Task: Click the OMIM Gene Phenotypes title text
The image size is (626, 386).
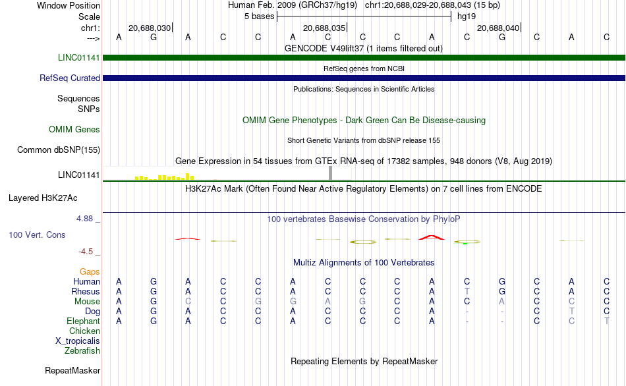Action: (x=364, y=120)
